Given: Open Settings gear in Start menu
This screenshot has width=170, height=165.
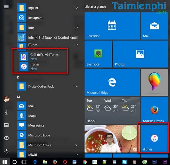Looking at the screenshot, I should (6, 138).
